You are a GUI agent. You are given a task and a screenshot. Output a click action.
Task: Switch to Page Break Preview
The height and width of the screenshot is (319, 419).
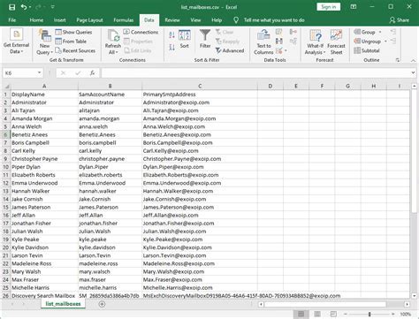[x=333, y=314]
